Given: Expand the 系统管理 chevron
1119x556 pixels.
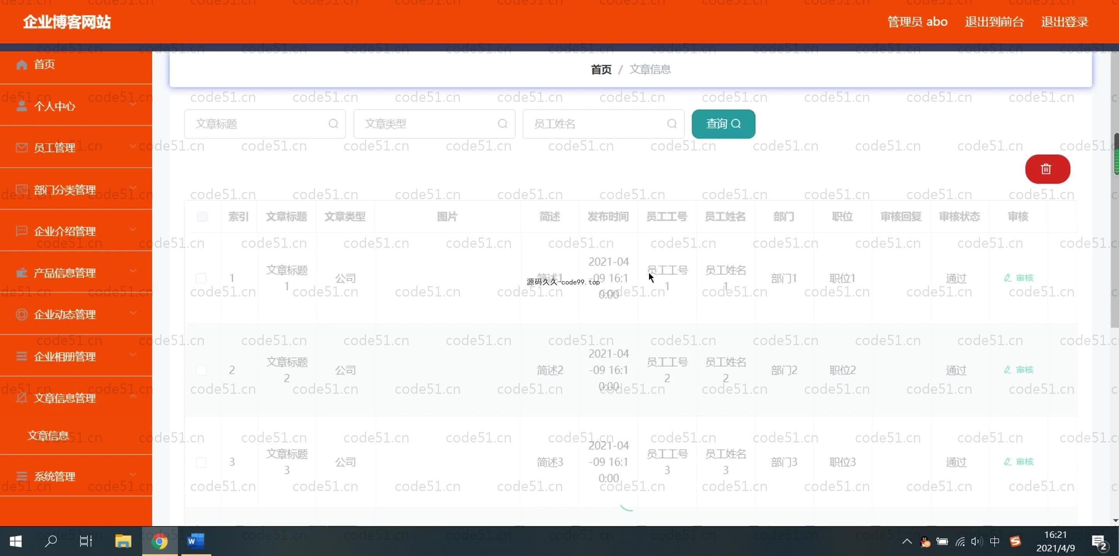Looking at the screenshot, I should [x=133, y=475].
